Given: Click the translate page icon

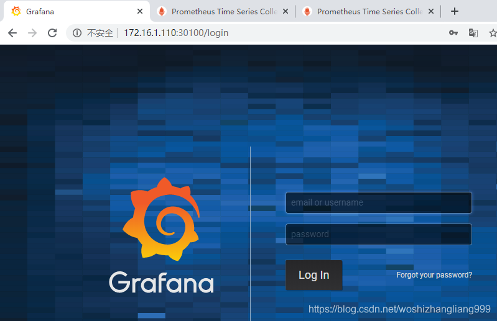Looking at the screenshot, I should click(473, 33).
